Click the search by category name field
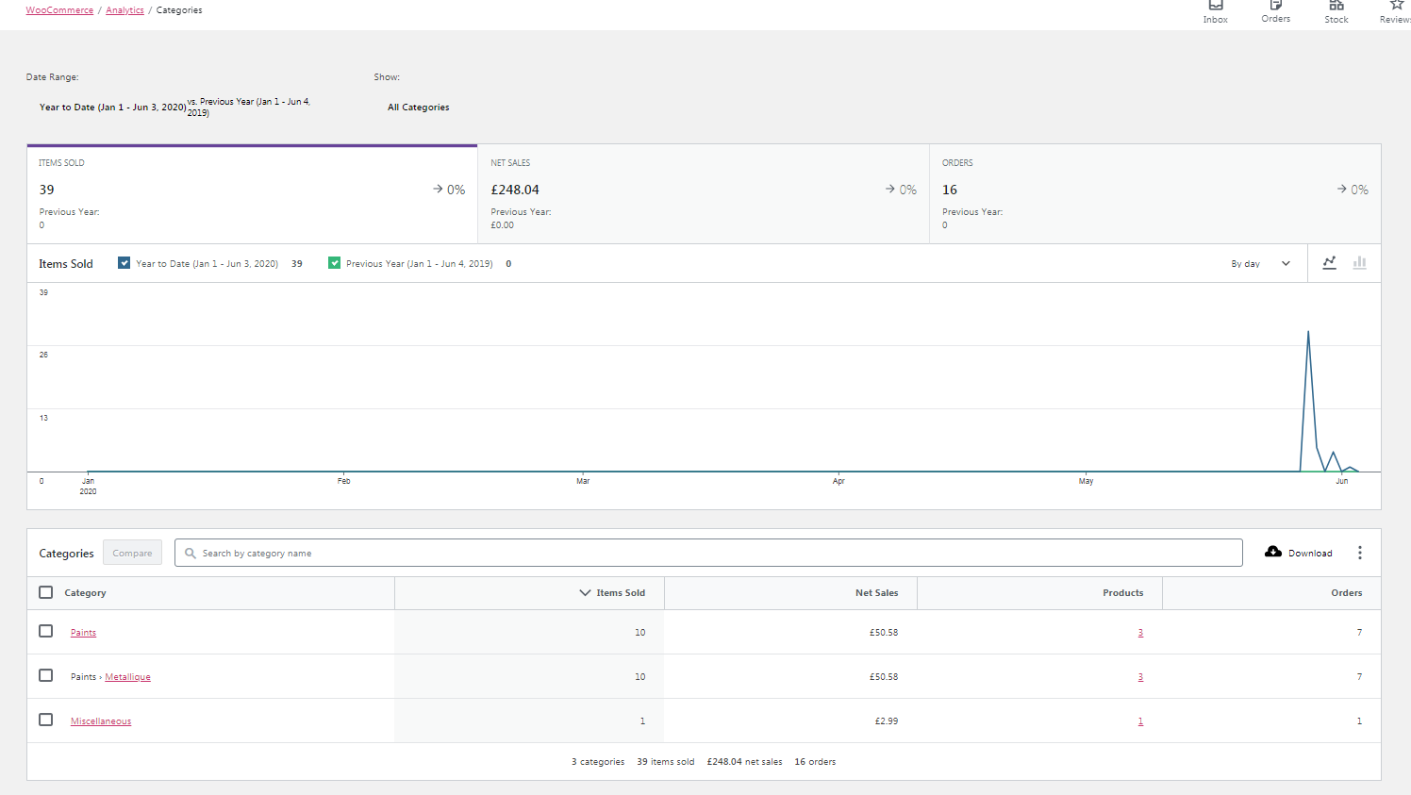 pos(708,553)
